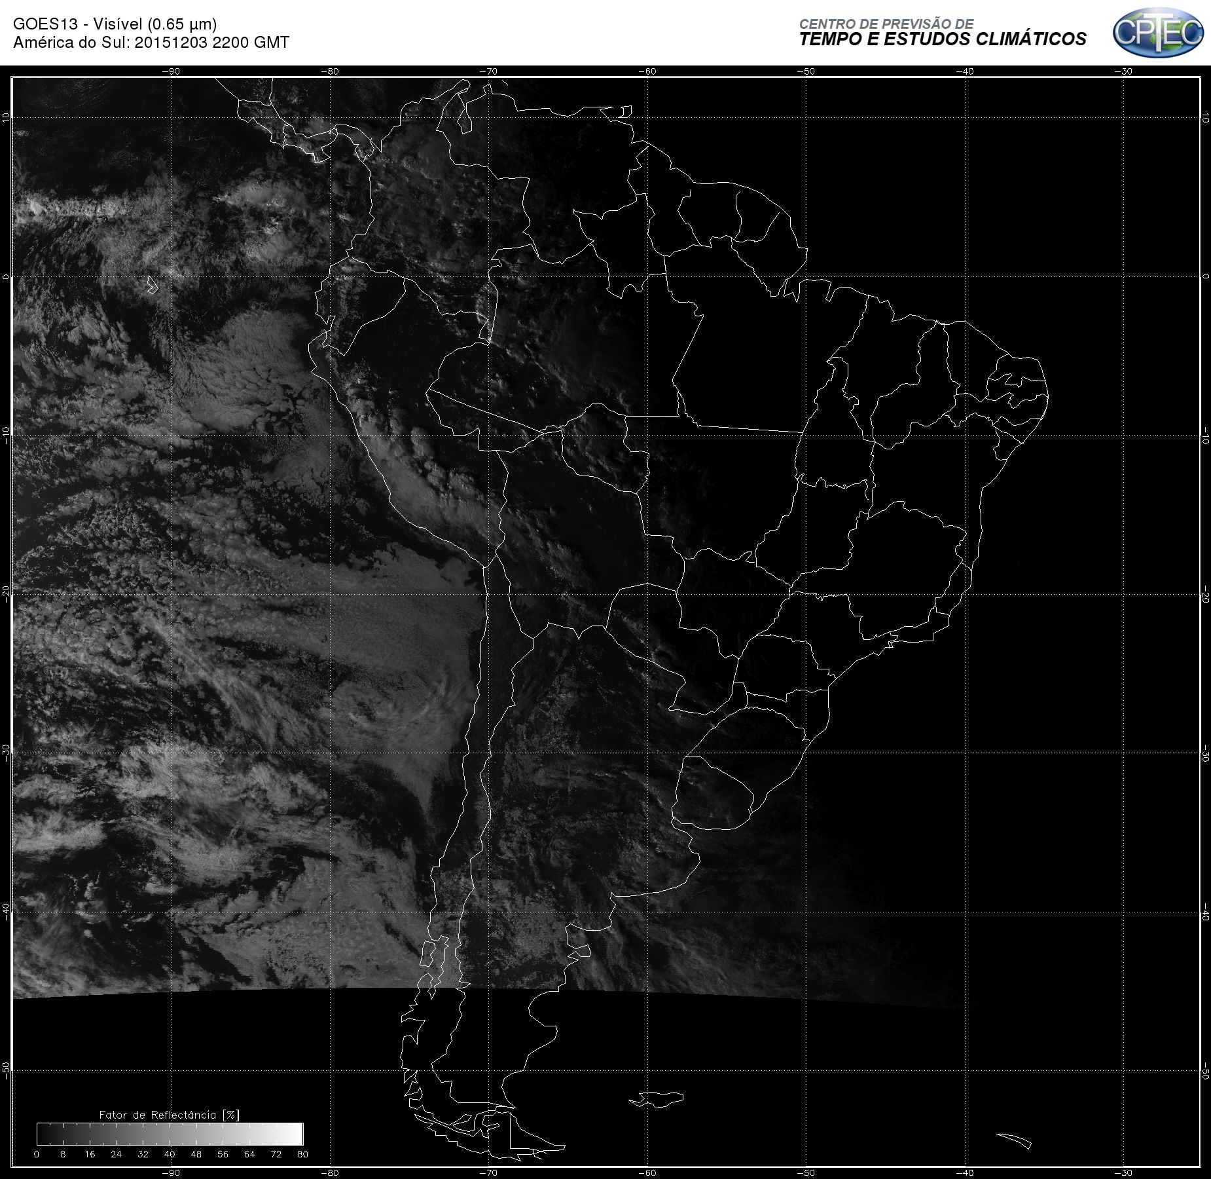Click the 'CENTRO DE PREVISÃO DE' heading

click(886, 24)
